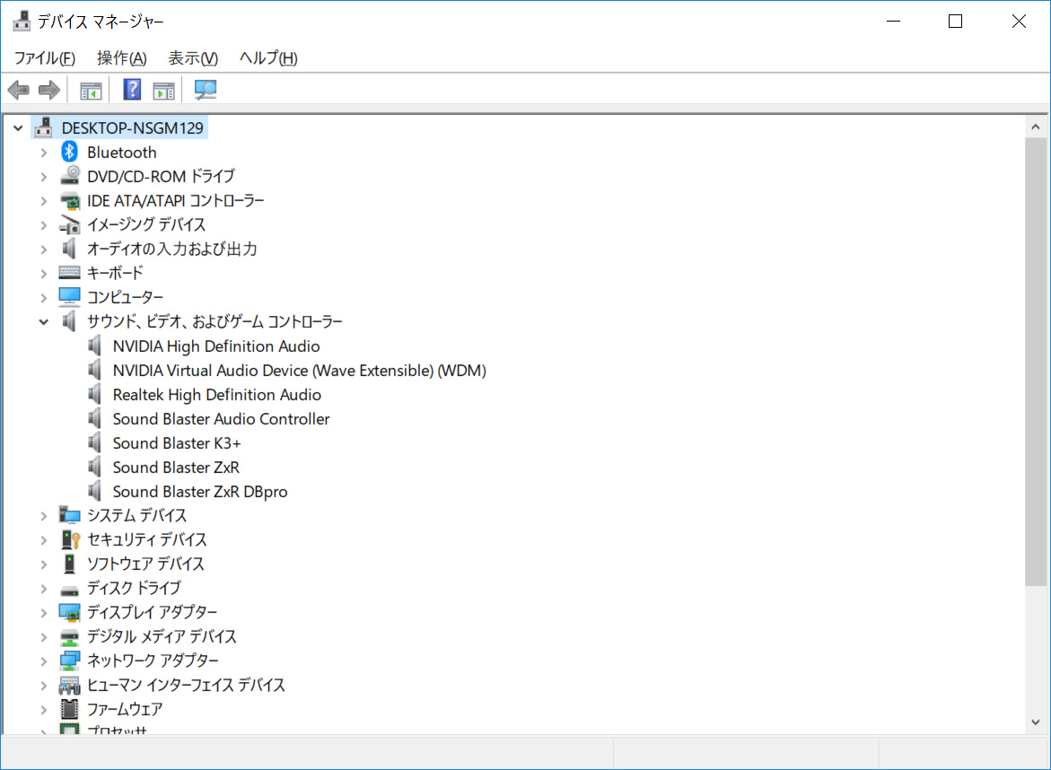Click the ファームウェア chip icon

70,708
